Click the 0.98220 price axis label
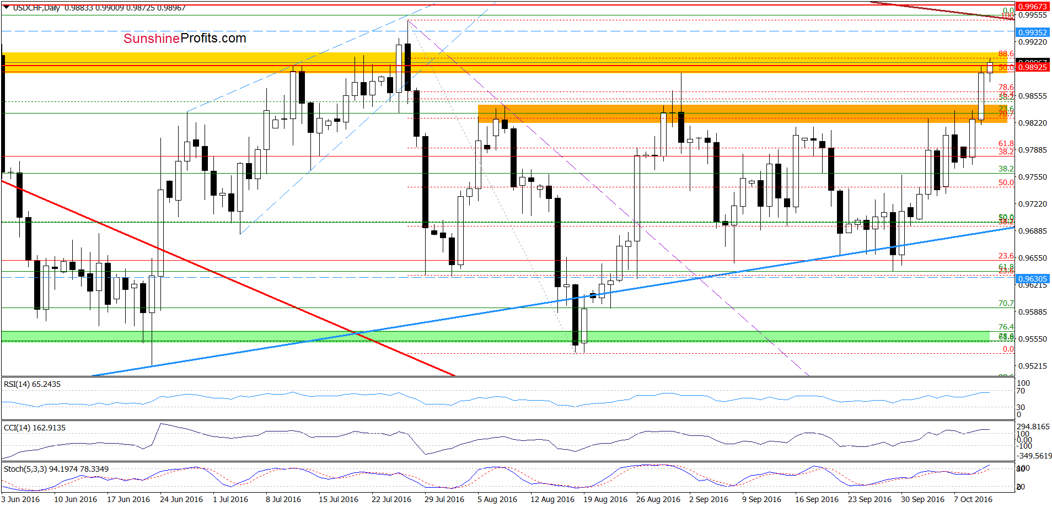This screenshot has height=507, width=1052. coord(1032,123)
